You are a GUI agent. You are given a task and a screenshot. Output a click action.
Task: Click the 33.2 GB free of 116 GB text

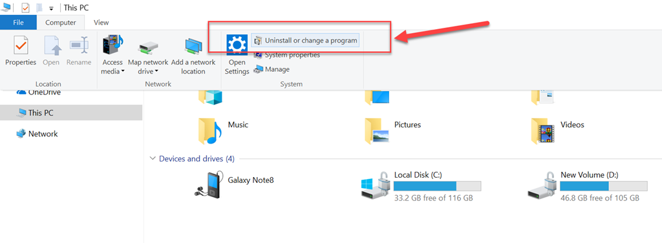click(x=434, y=198)
